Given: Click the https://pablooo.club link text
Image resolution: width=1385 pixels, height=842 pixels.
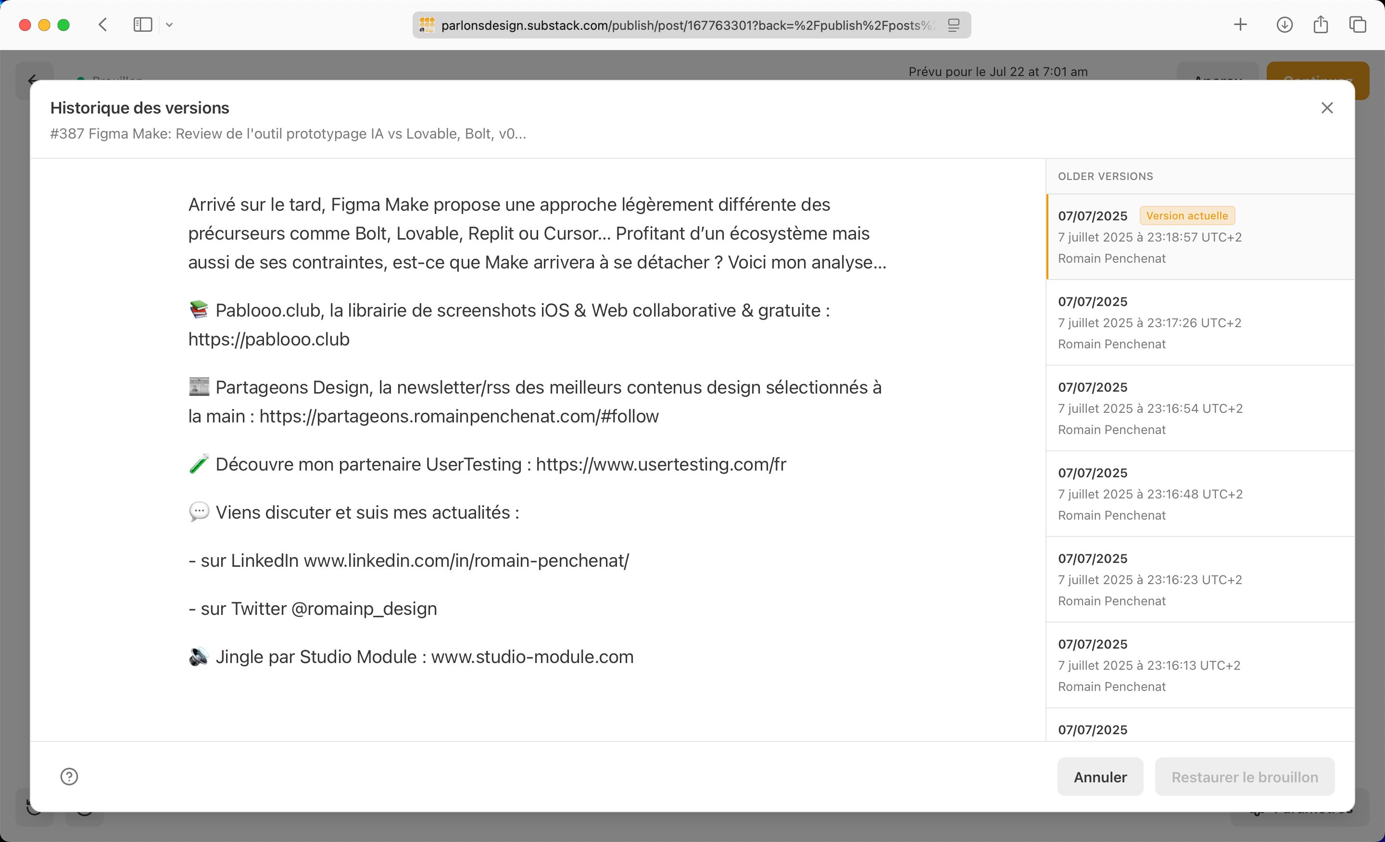Looking at the screenshot, I should (269, 339).
